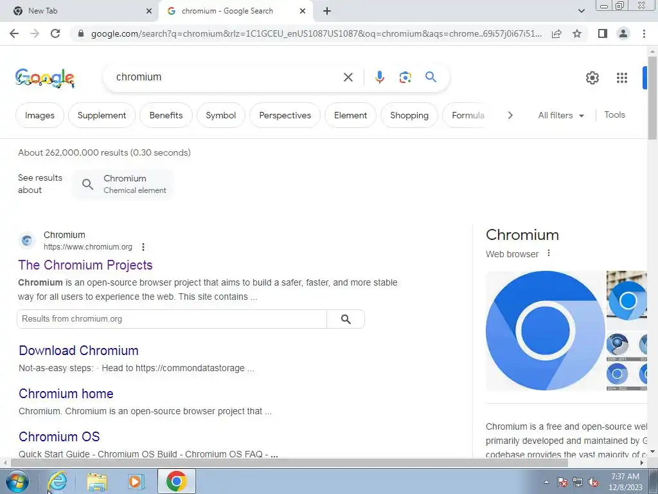This screenshot has width=658, height=494.
Task: Show hidden system tray icons
Action: [x=546, y=482]
